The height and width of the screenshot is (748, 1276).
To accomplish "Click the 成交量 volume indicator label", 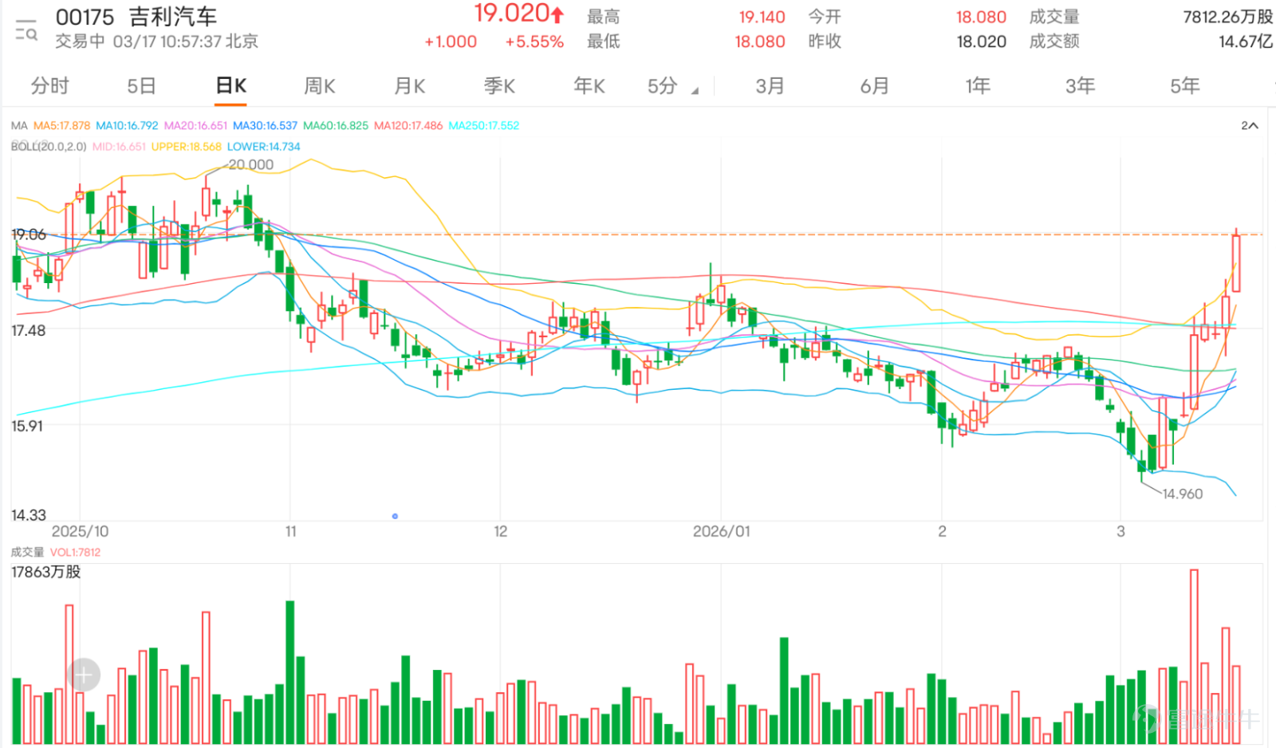I will click(x=27, y=552).
